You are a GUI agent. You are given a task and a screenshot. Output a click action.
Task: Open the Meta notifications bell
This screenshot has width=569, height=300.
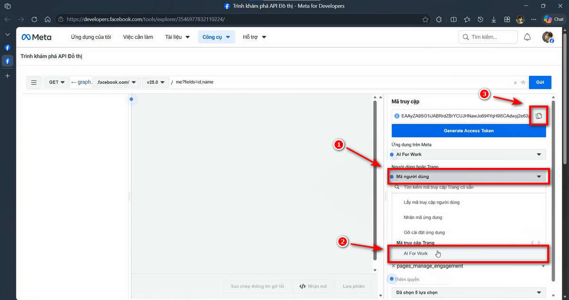coord(527,37)
